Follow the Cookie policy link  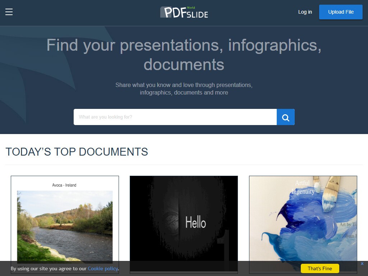(x=102, y=268)
